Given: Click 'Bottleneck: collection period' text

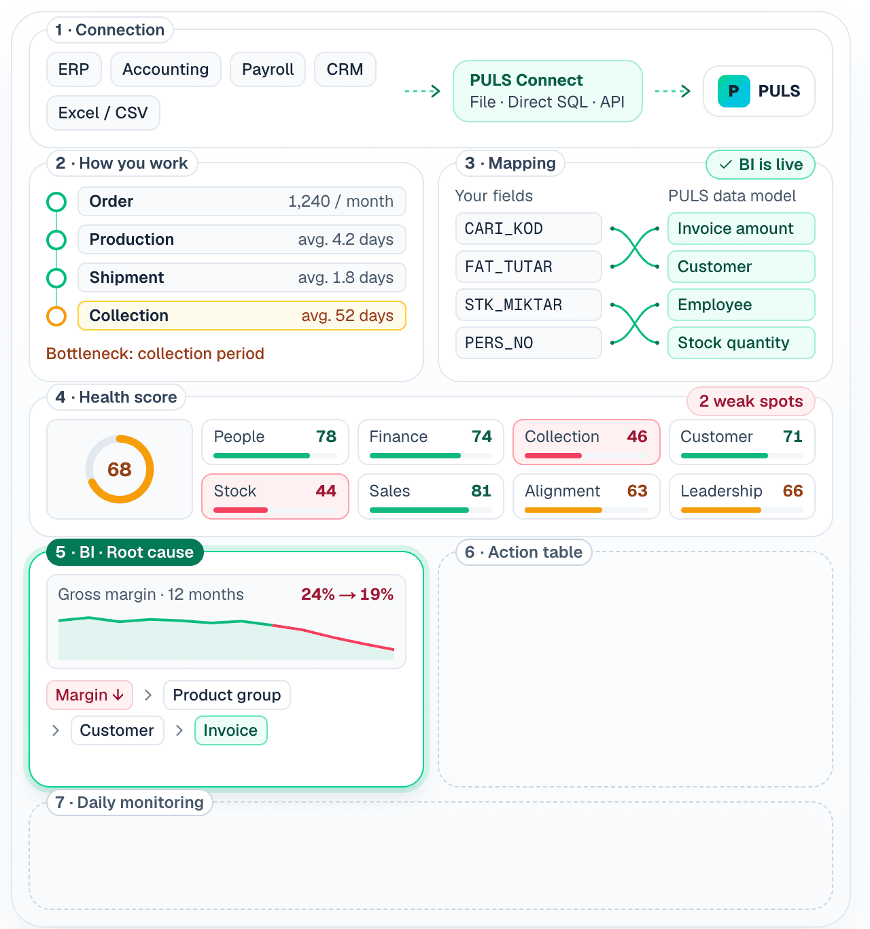Looking at the screenshot, I should click(x=155, y=354).
